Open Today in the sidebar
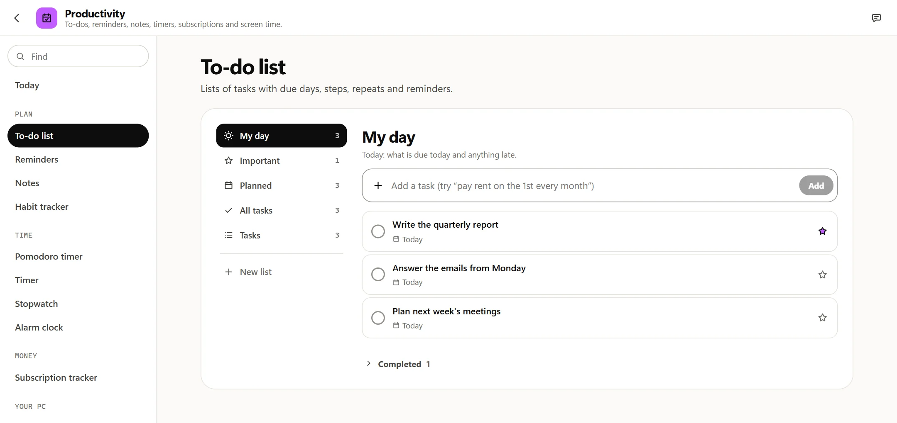 tap(78, 85)
